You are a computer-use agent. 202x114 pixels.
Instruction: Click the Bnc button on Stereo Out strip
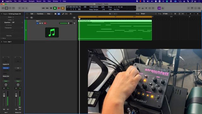20,107
